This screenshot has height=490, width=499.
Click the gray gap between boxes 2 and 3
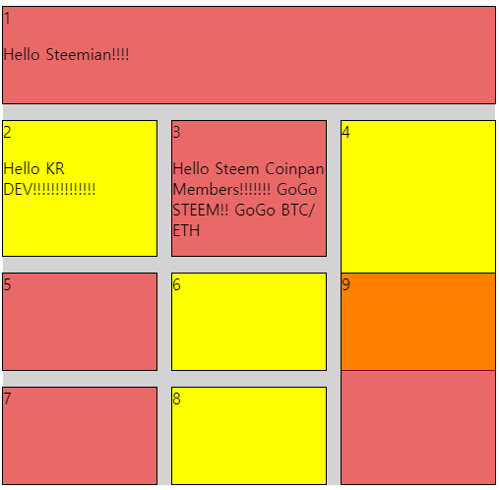click(164, 188)
